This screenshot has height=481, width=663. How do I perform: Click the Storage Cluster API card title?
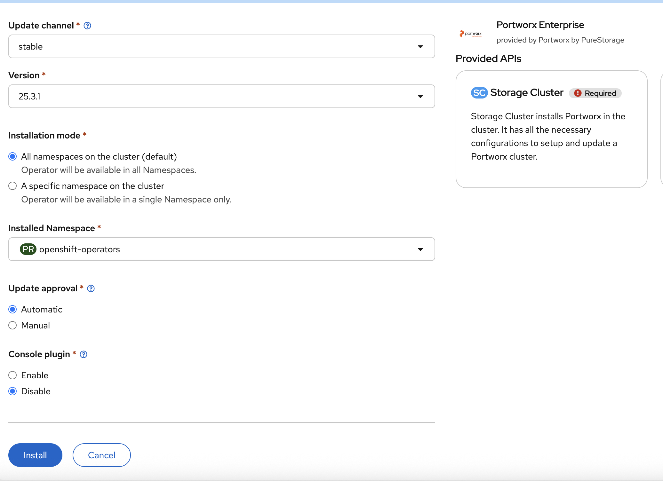coord(527,93)
